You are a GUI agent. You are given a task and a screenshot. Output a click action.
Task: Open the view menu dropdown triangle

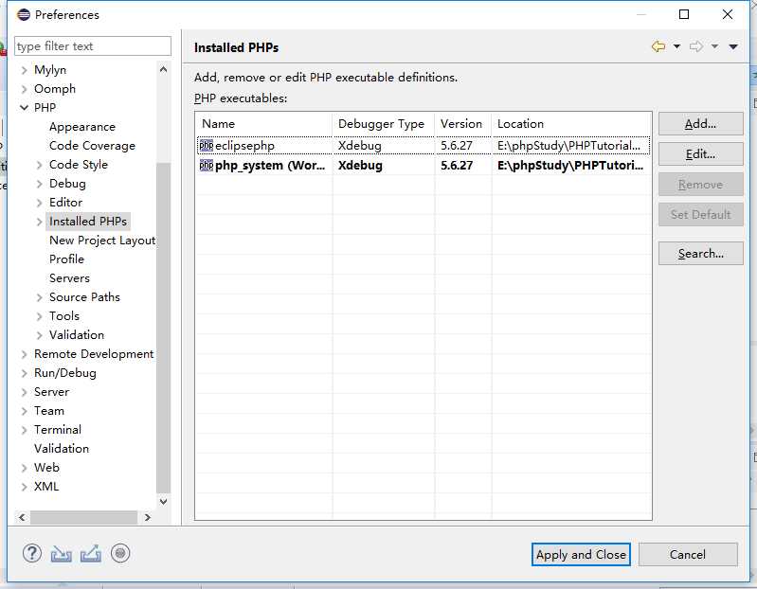pos(733,46)
